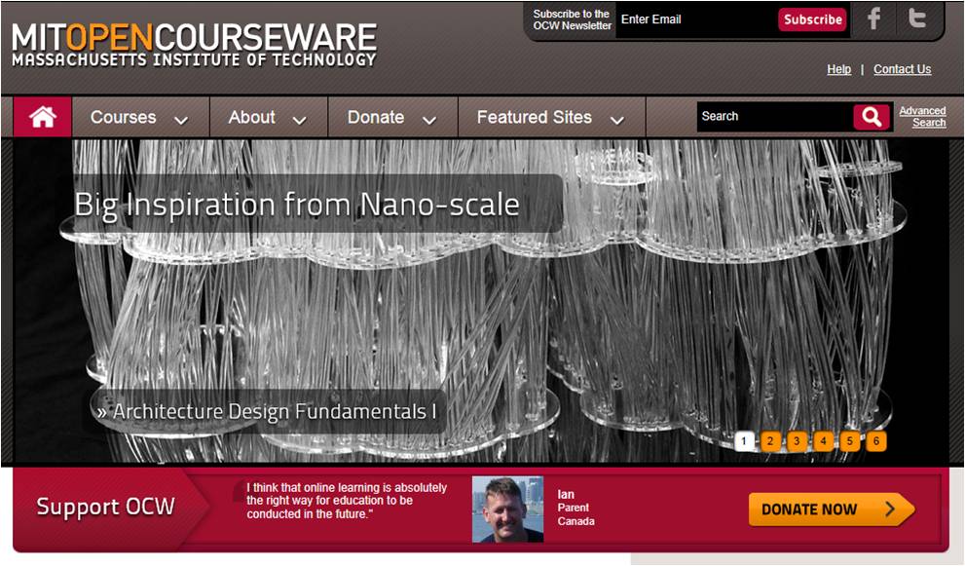This screenshot has height=566, width=965.
Task: Click the MIT OpenCourseWare logo
Action: 194,45
